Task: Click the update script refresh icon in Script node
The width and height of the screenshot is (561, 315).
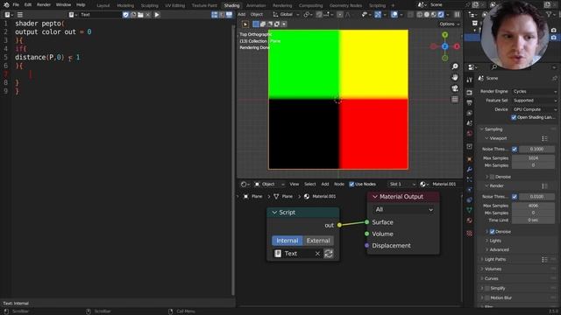Action: [x=329, y=253]
